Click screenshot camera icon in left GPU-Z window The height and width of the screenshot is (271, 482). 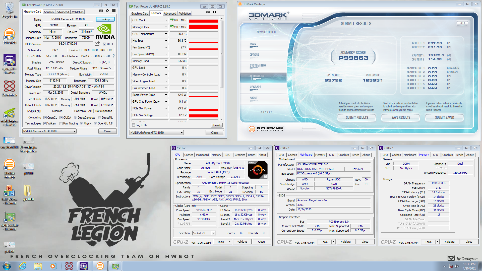tap(101, 11)
